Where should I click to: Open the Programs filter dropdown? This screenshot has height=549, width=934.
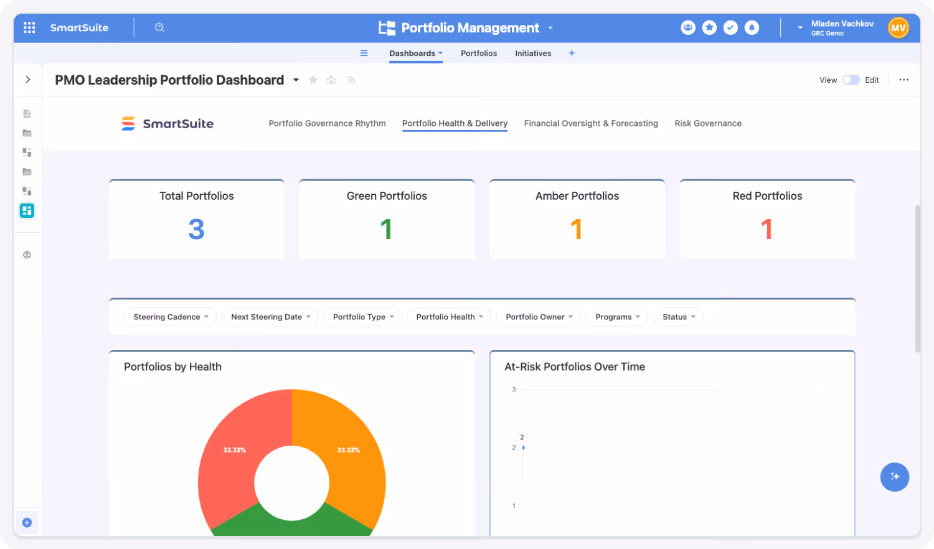click(x=617, y=317)
